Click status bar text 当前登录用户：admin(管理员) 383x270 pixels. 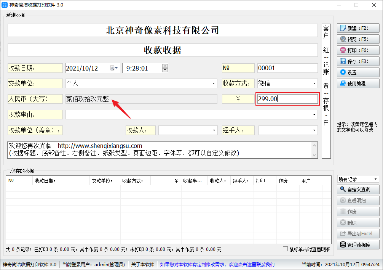94,264
